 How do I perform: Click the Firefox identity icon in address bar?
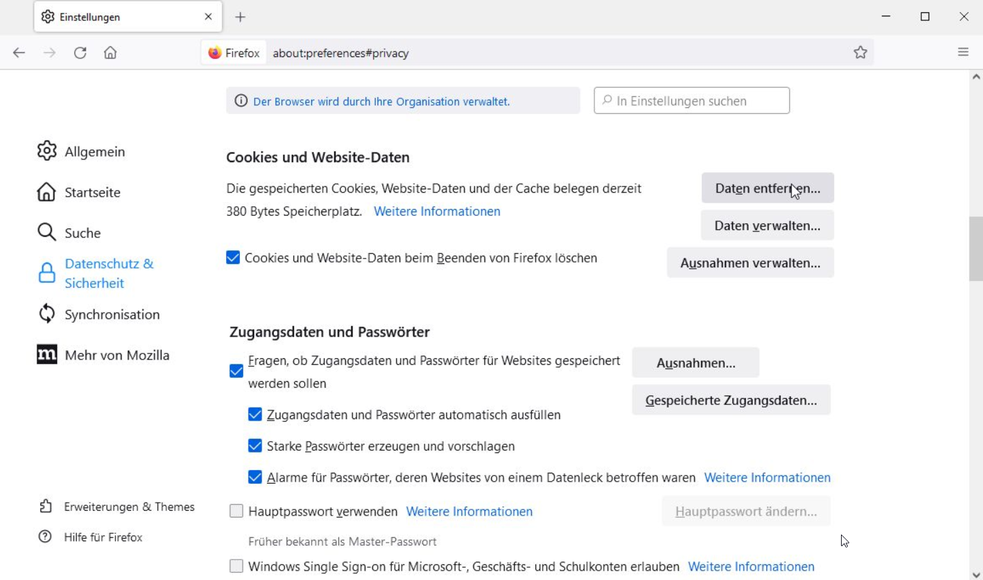(215, 53)
